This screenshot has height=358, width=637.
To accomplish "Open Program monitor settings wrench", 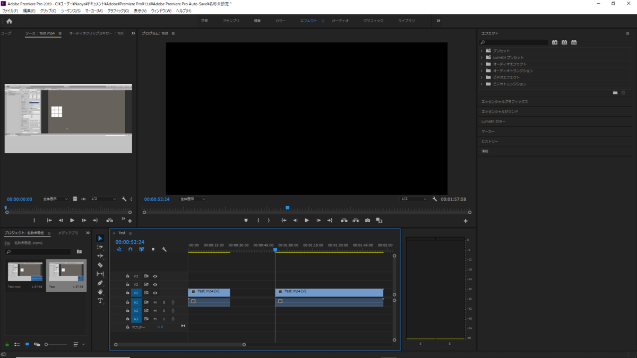I will (x=435, y=199).
